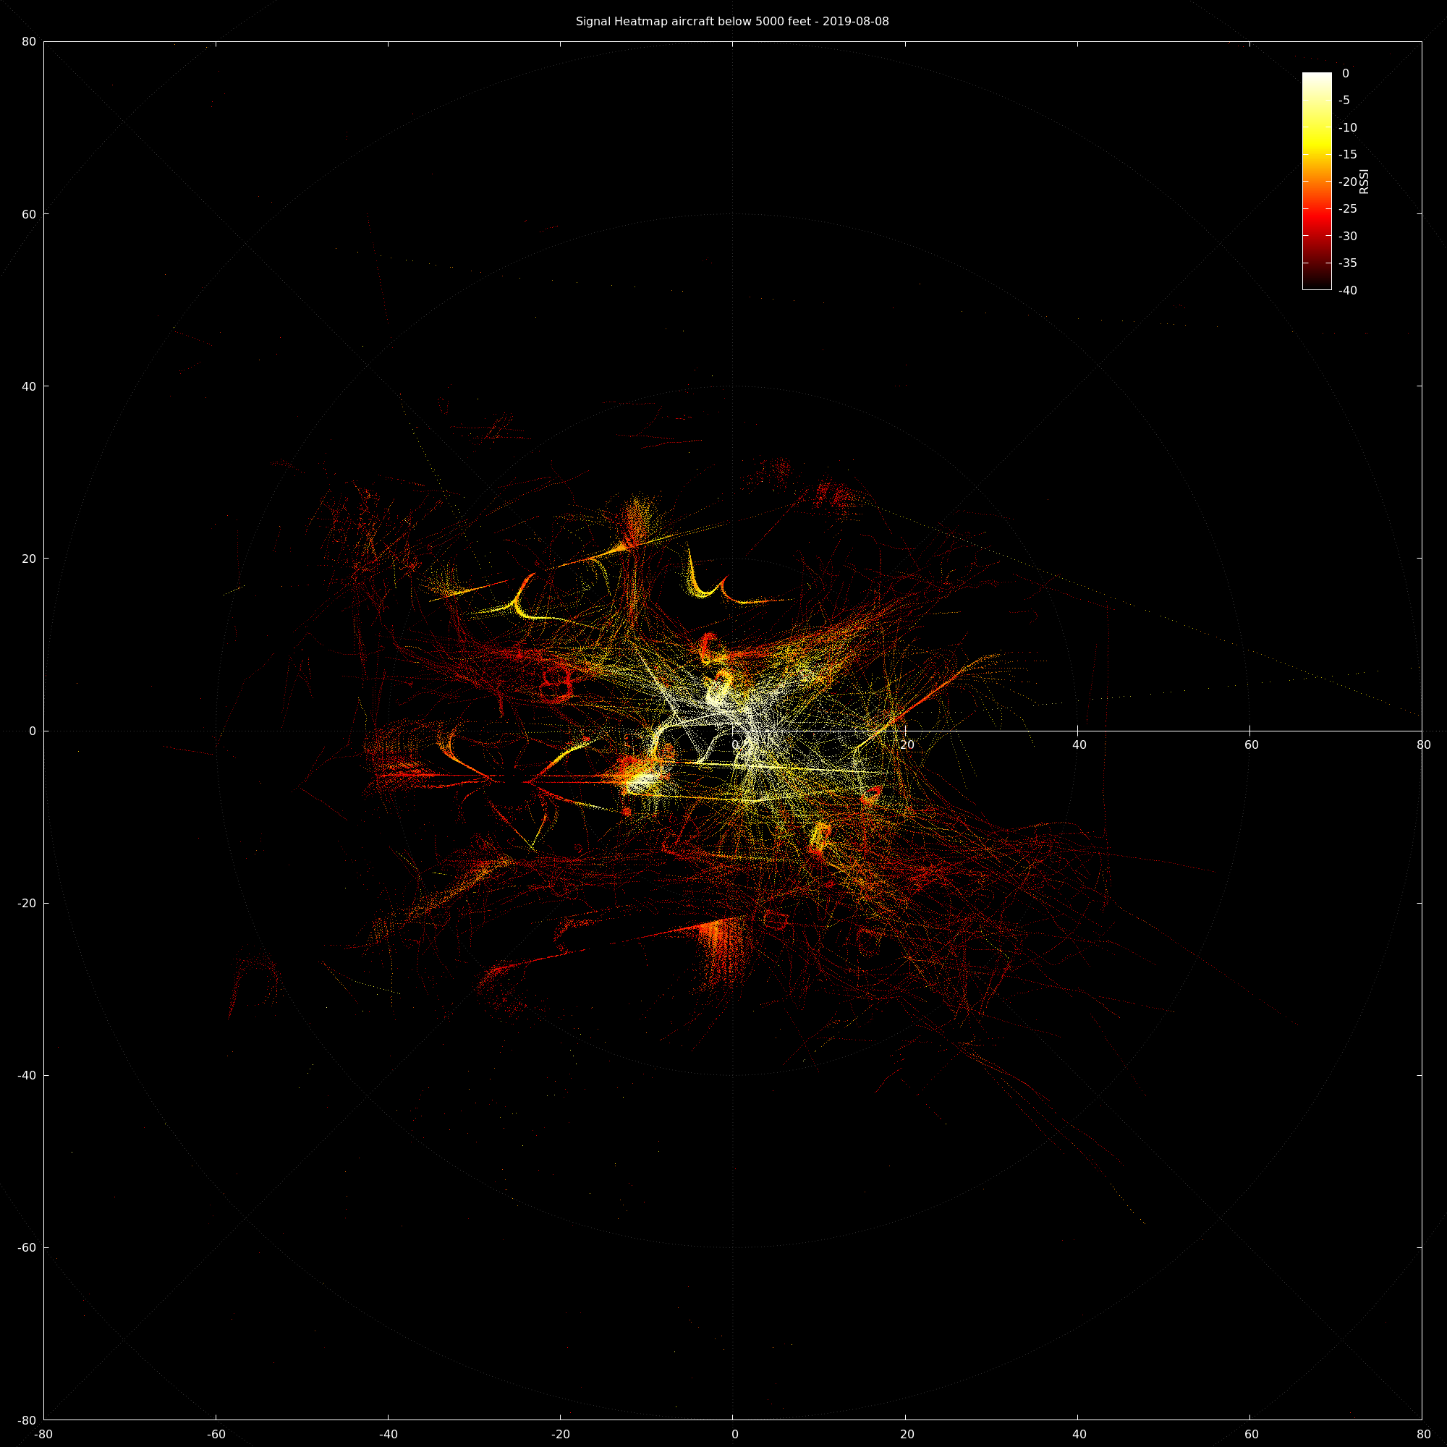Click the Signal Heatmap plot title
This screenshot has height=1447, width=1447.
731,22
